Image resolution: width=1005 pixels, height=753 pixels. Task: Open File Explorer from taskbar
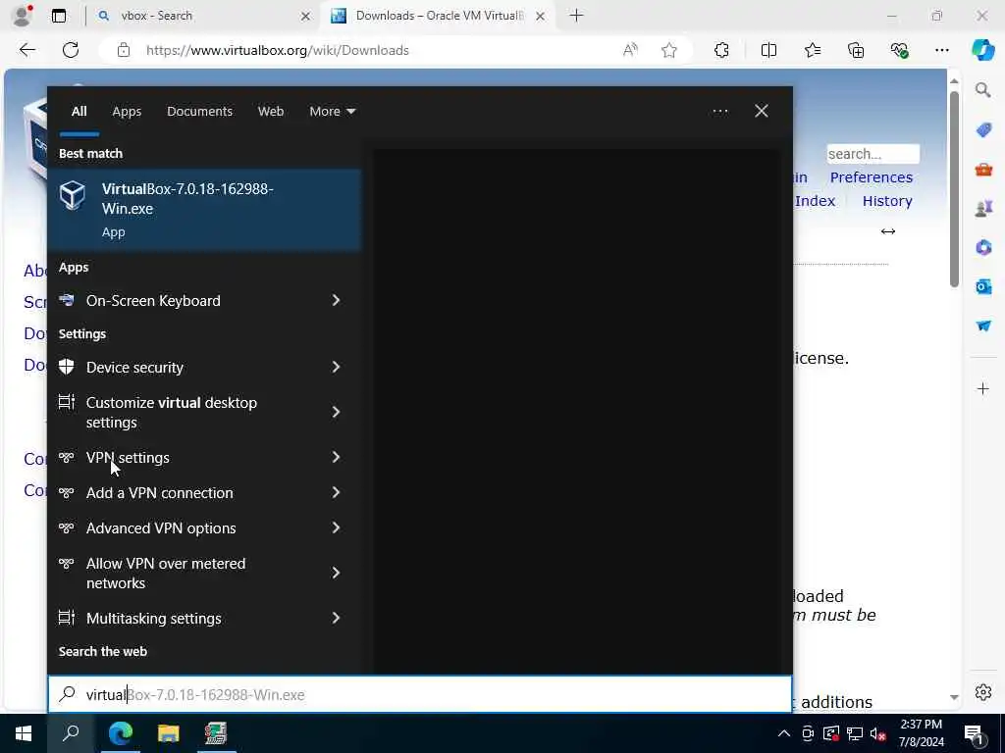tap(168, 733)
